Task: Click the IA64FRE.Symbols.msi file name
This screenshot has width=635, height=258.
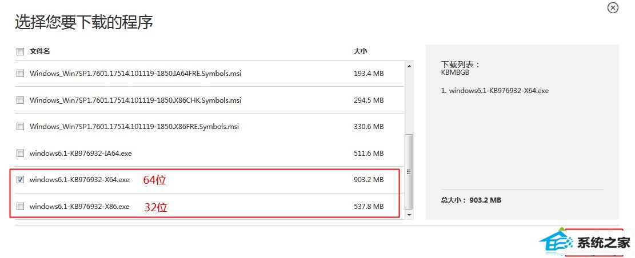Action: (x=135, y=74)
